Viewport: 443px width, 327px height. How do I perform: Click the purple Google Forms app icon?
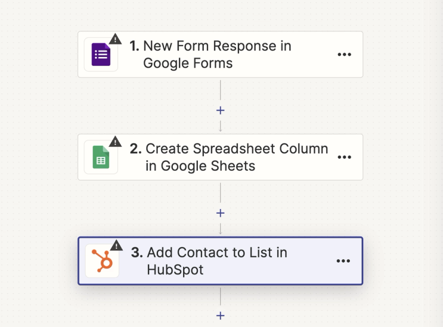(x=101, y=54)
